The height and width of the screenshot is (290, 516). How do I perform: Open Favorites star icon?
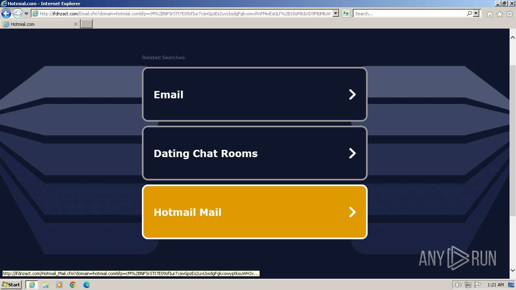tap(499, 14)
